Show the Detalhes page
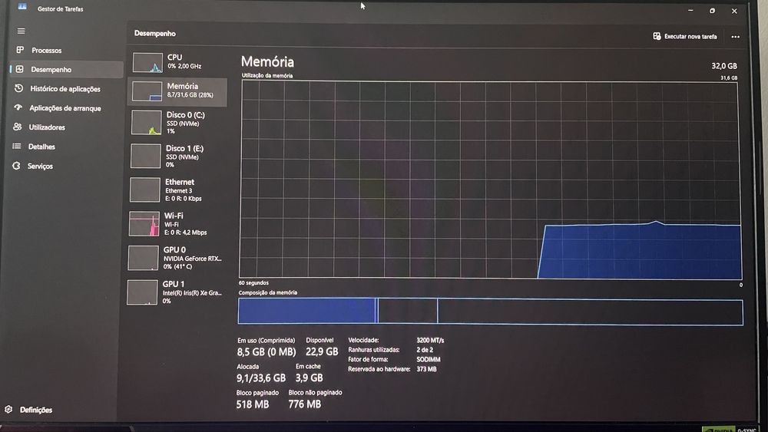 [x=41, y=147]
